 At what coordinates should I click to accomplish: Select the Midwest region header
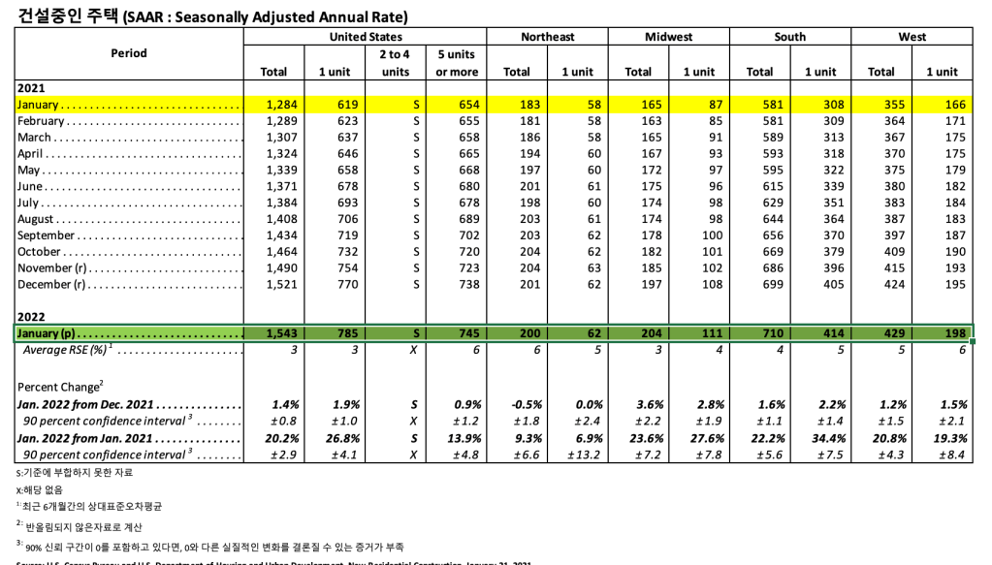click(668, 37)
